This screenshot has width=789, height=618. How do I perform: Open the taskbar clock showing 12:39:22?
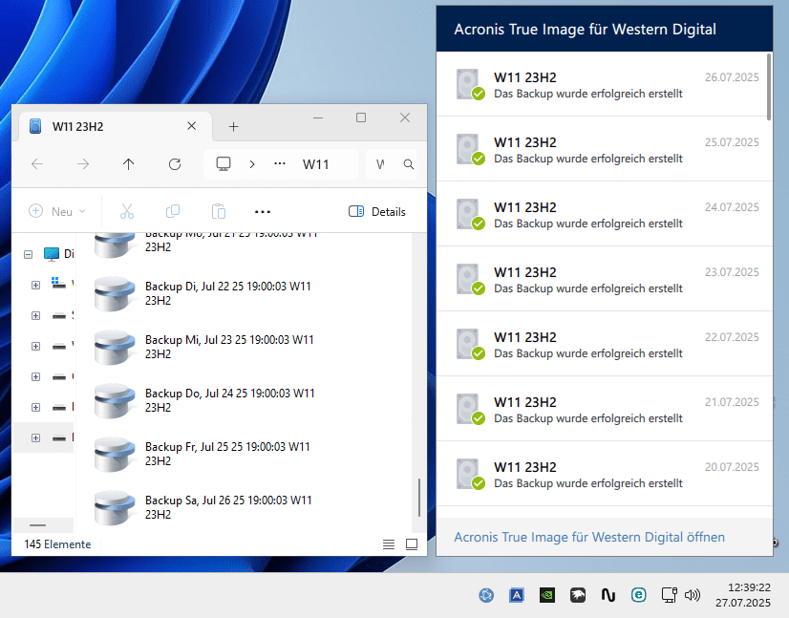[x=743, y=595]
